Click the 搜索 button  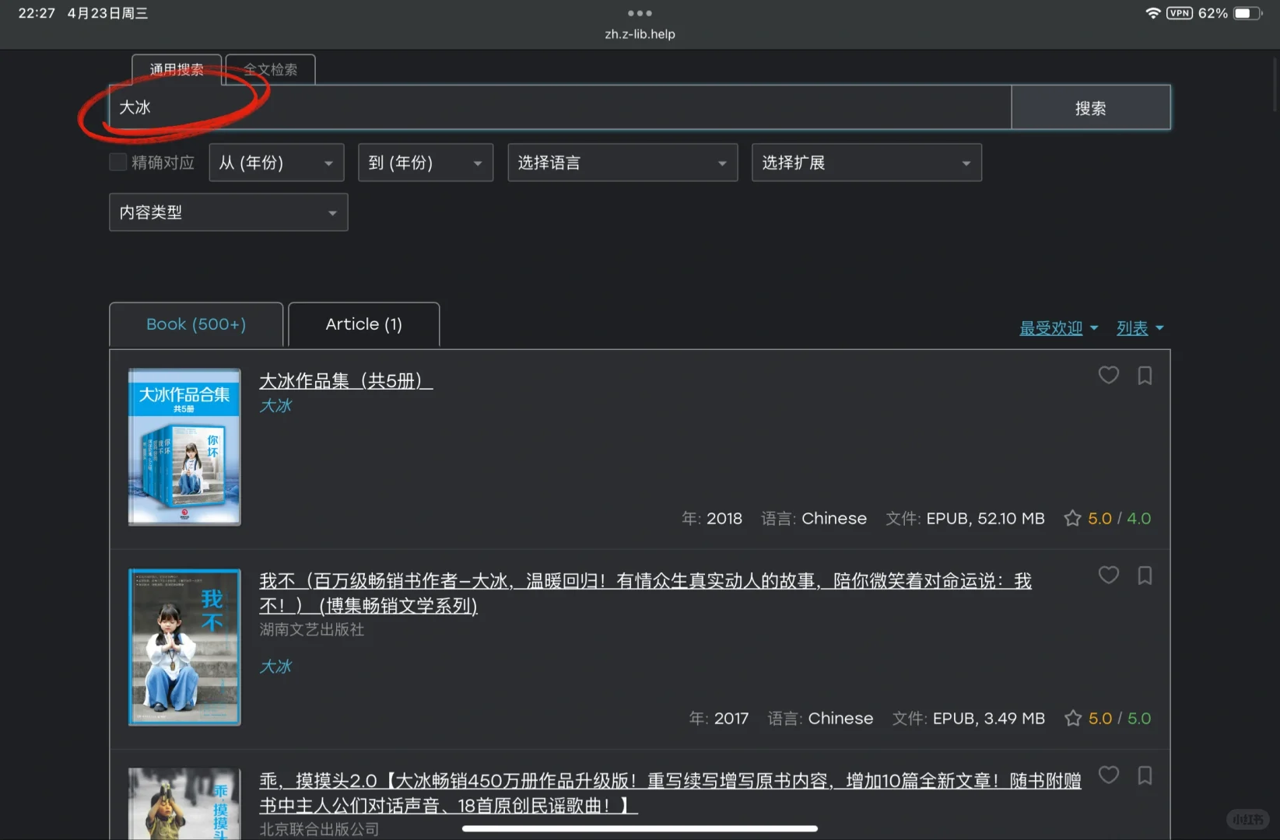[1090, 108]
